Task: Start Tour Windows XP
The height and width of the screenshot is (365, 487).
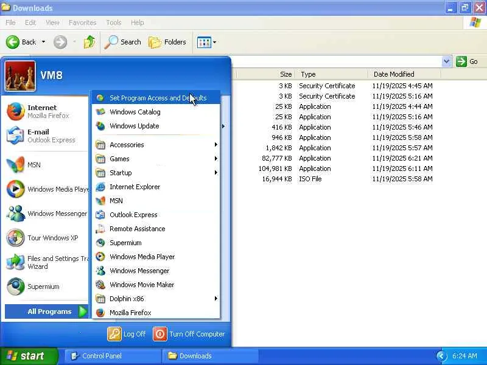Action: tap(47, 238)
